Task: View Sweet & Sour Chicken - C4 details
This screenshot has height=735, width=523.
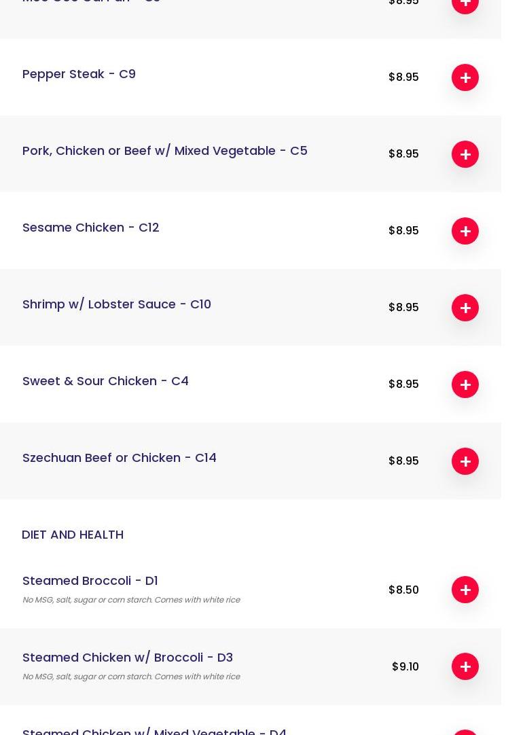Action: tap(105, 381)
